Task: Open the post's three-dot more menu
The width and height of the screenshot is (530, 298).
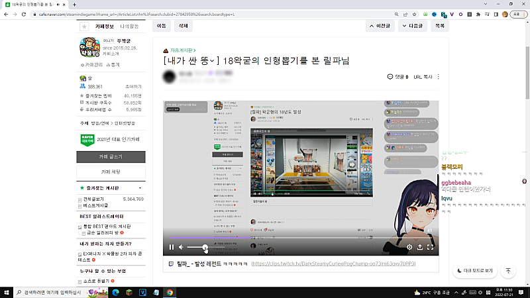Action: (439, 77)
